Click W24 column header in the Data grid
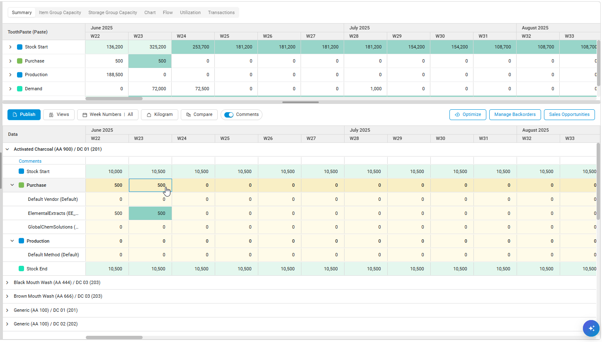602x342 pixels. (194, 138)
